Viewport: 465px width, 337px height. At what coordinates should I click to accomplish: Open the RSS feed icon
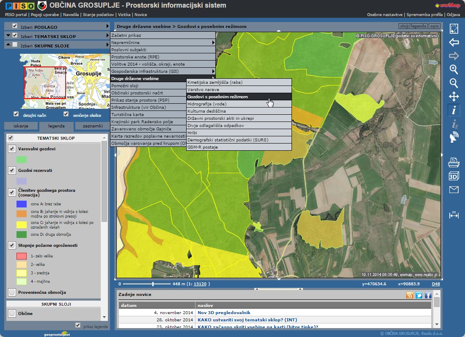click(409, 296)
